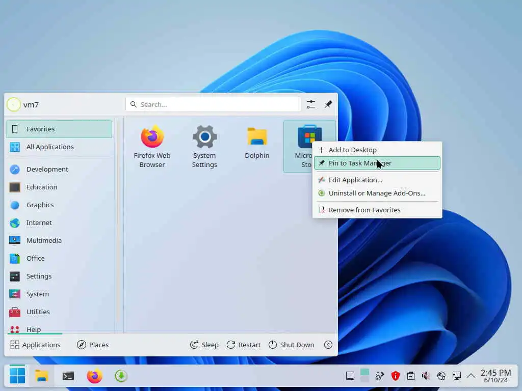Open the launcher configure sliders icon
Image resolution: width=522 pixels, height=391 pixels.
point(311,104)
